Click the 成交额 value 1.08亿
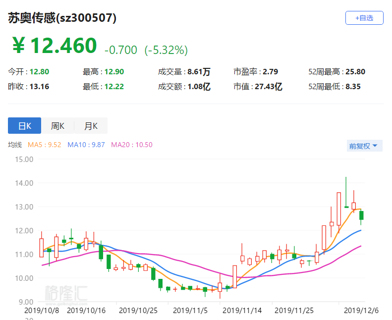This screenshot has height=320, width=392. [x=199, y=87]
